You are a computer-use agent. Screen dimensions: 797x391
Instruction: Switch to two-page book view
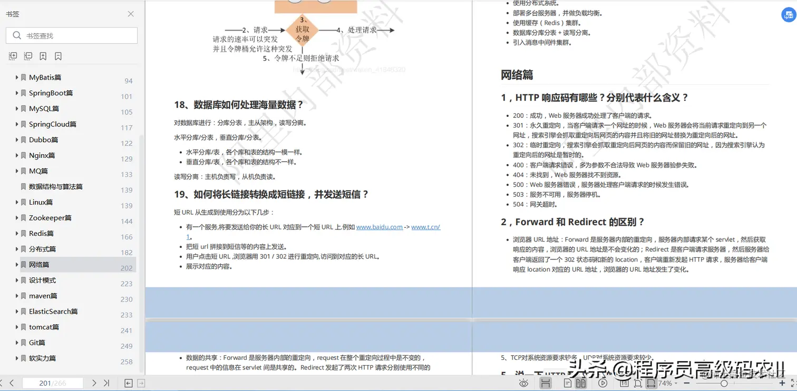(x=580, y=383)
